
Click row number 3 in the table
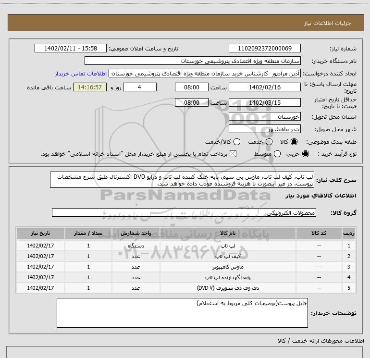[349, 267]
